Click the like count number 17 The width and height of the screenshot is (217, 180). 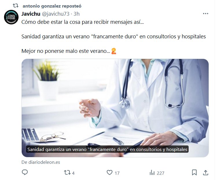(117, 173)
